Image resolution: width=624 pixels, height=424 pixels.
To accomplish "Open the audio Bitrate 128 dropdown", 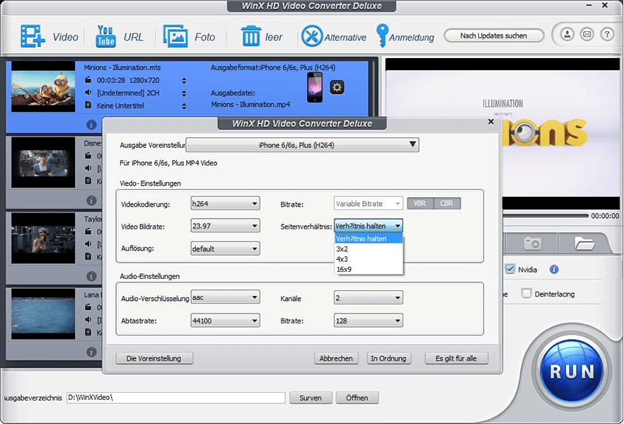I will [369, 321].
